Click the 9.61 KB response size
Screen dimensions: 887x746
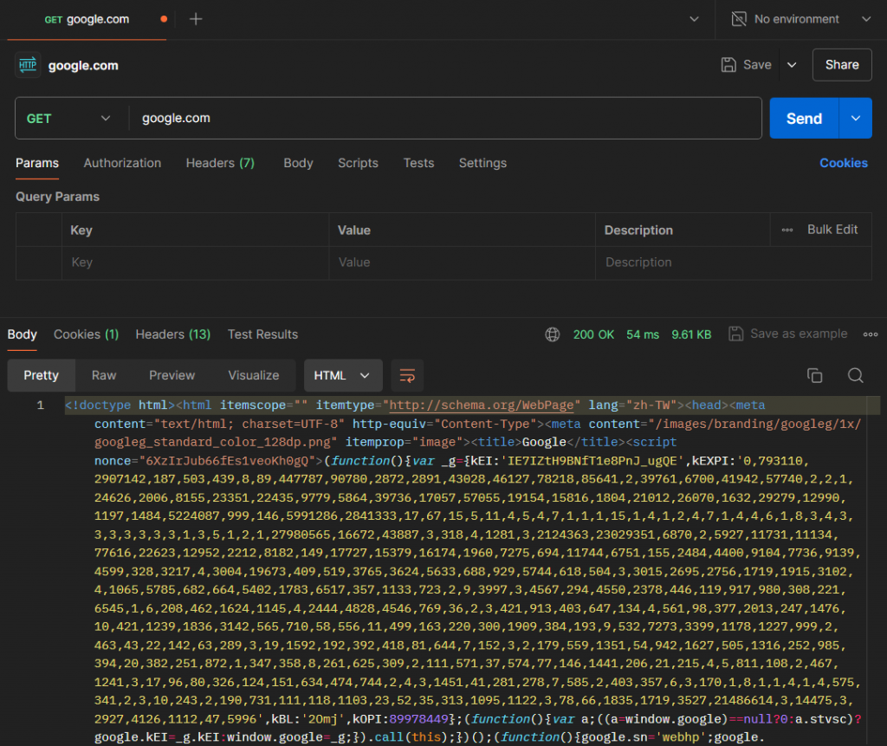(x=691, y=334)
